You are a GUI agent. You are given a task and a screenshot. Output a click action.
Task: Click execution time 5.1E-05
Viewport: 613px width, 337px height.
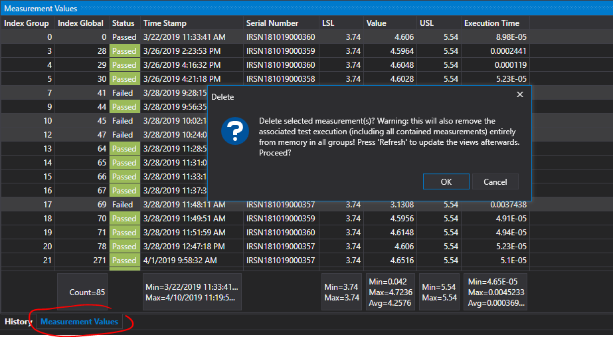point(495,261)
